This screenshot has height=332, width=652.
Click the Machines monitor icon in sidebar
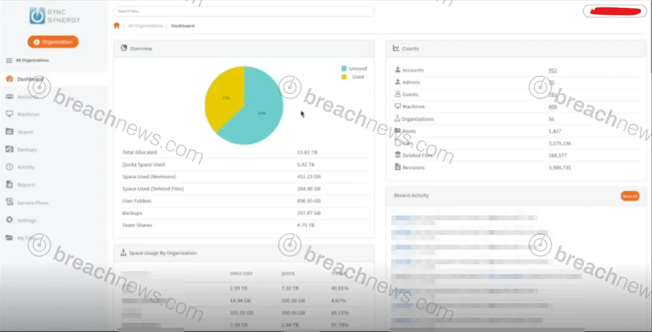9,114
